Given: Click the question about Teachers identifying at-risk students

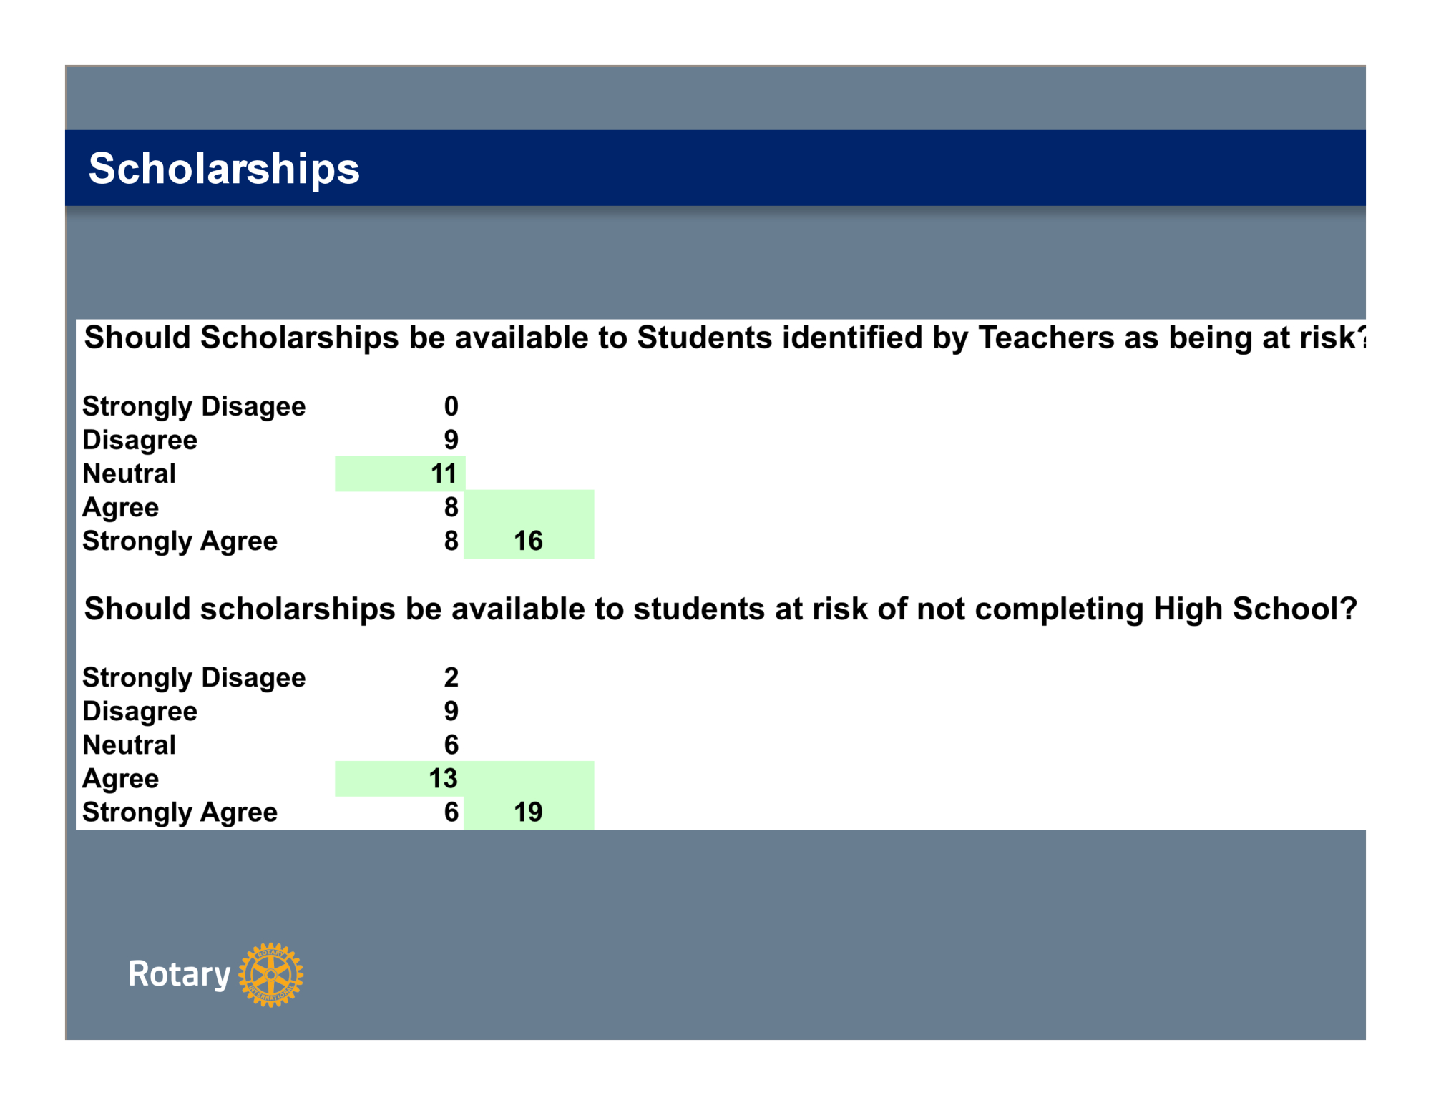Looking at the screenshot, I should click(x=724, y=338).
